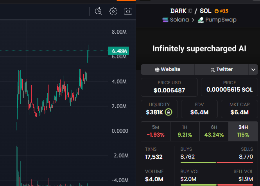Click the DARK token name
This screenshot has width=260, height=186.
(x=178, y=11)
